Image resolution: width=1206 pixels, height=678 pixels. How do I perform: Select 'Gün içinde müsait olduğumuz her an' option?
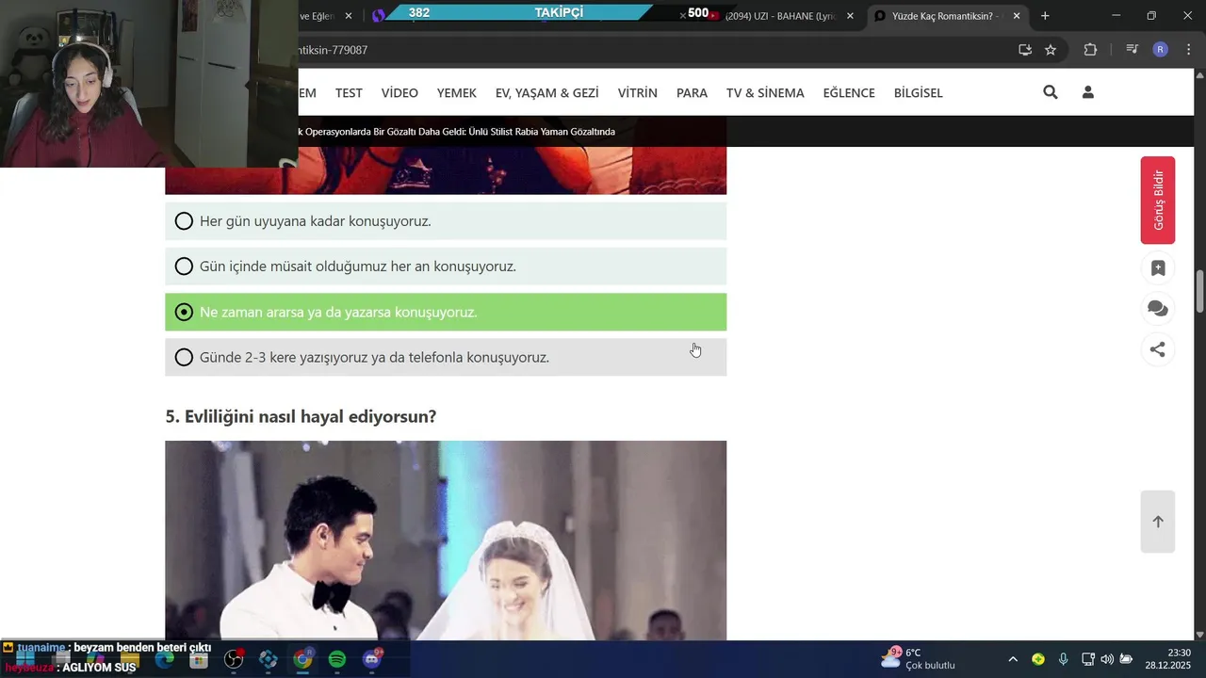coord(446,266)
